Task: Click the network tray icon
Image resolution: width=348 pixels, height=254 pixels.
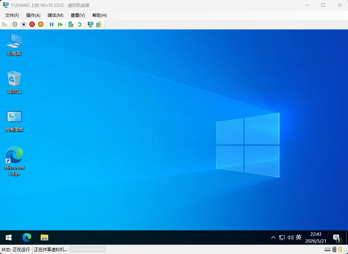Action: [282, 237]
